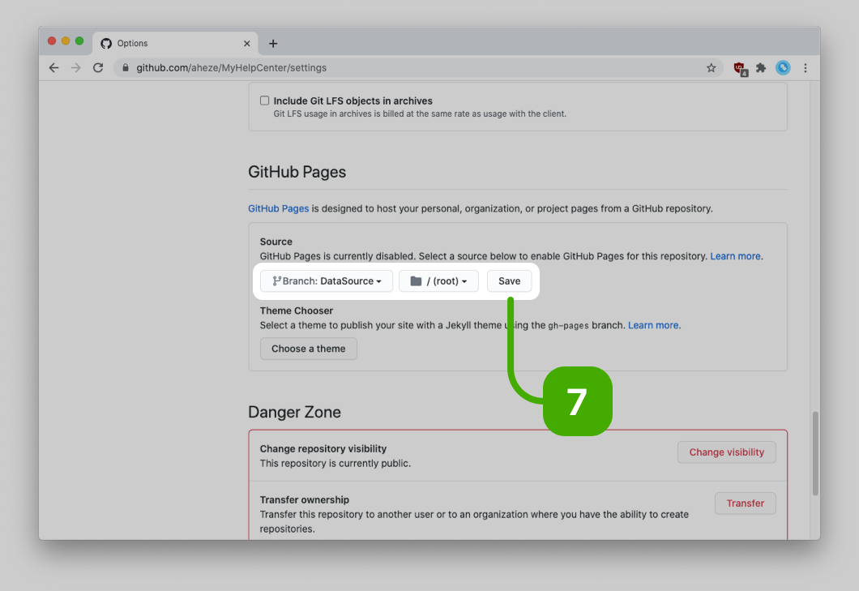Click the Theme Chooser label
The width and height of the screenshot is (859, 591).
coord(297,310)
